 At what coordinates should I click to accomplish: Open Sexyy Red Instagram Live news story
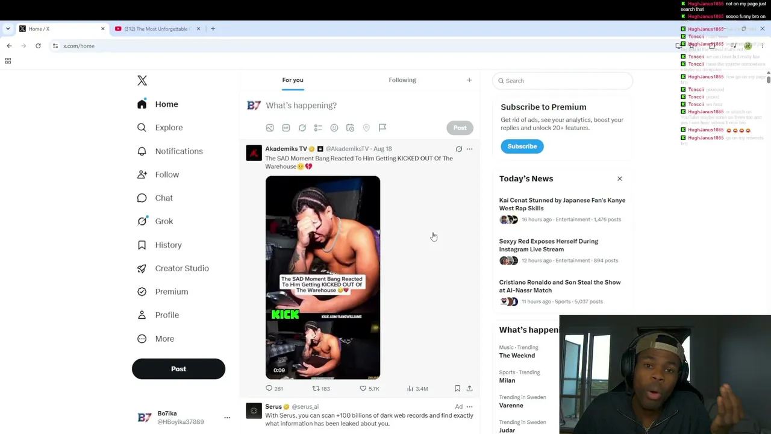point(548,245)
